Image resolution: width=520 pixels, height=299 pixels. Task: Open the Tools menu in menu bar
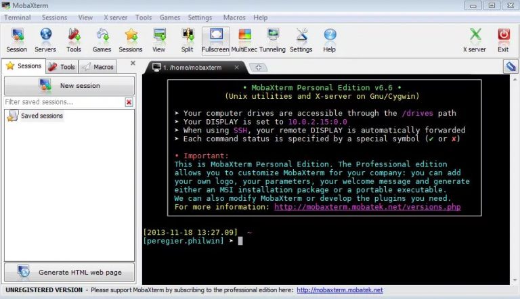[x=144, y=18]
